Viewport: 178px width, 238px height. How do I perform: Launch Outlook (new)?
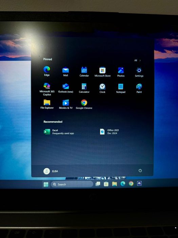coord(66,88)
